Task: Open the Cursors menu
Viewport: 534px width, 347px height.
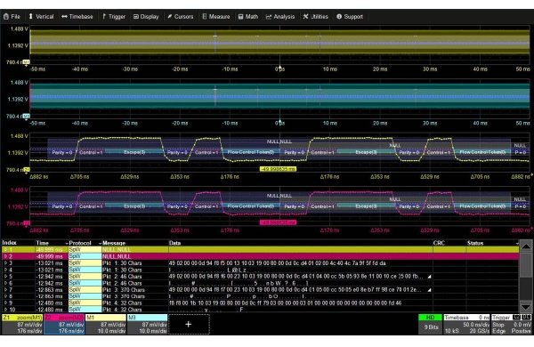Action: tap(180, 16)
